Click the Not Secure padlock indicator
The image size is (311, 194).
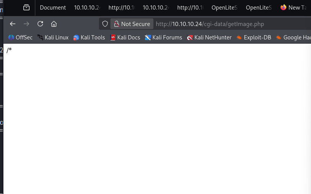[132, 24]
